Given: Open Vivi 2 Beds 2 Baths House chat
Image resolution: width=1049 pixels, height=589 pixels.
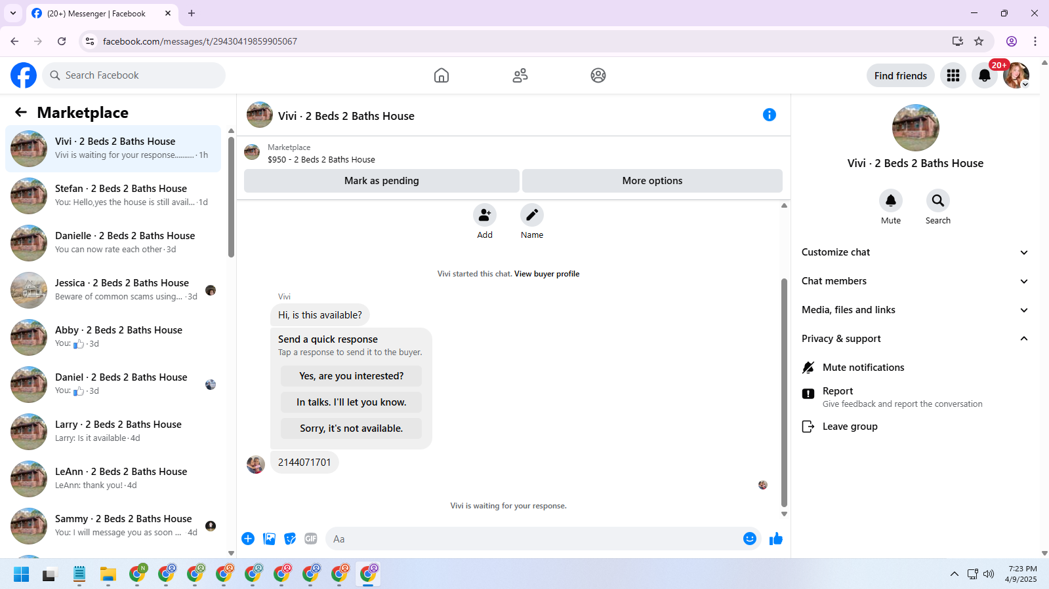Looking at the screenshot, I should [113, 149].
